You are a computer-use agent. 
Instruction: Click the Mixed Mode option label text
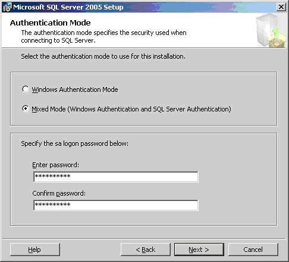pyautogui.click(x=131, y=109)
